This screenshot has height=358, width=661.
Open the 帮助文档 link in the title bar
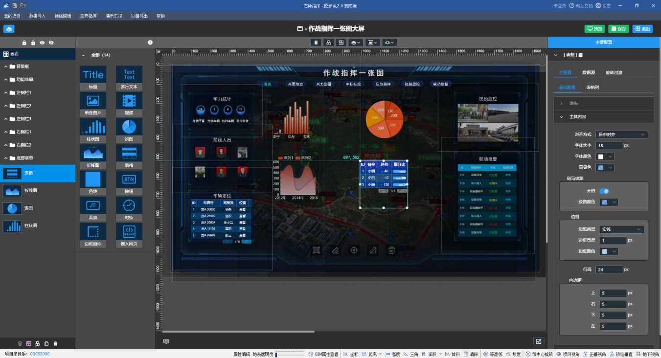(581, 6)
